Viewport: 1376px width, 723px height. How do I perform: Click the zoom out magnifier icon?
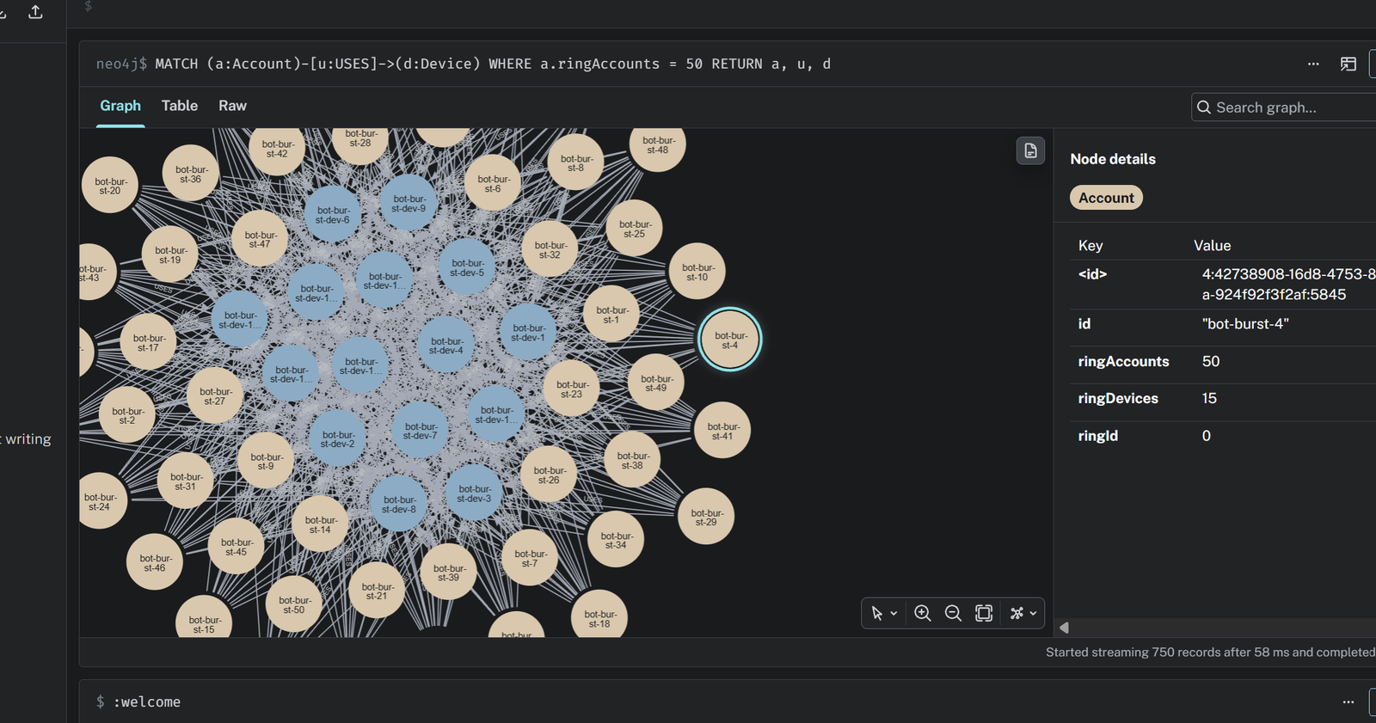(953, 613)
